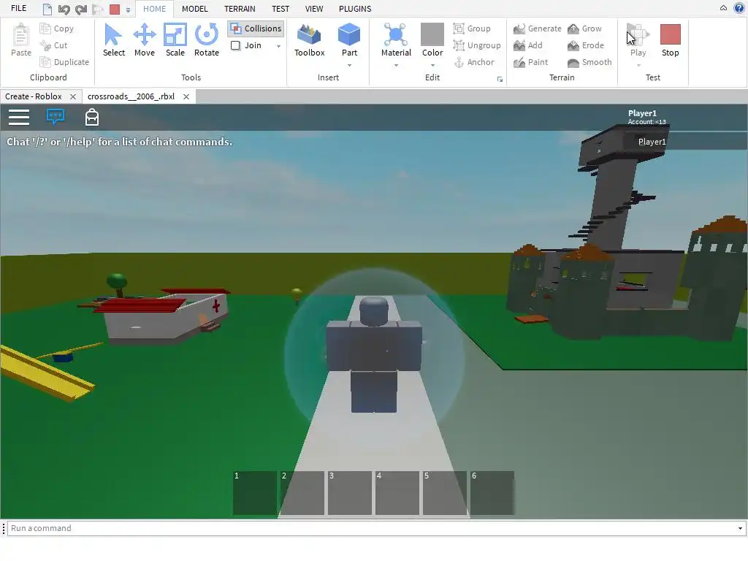Pick the Smooth terrain tool
This screenshot has width=748, height=561.
pos(589,62)
